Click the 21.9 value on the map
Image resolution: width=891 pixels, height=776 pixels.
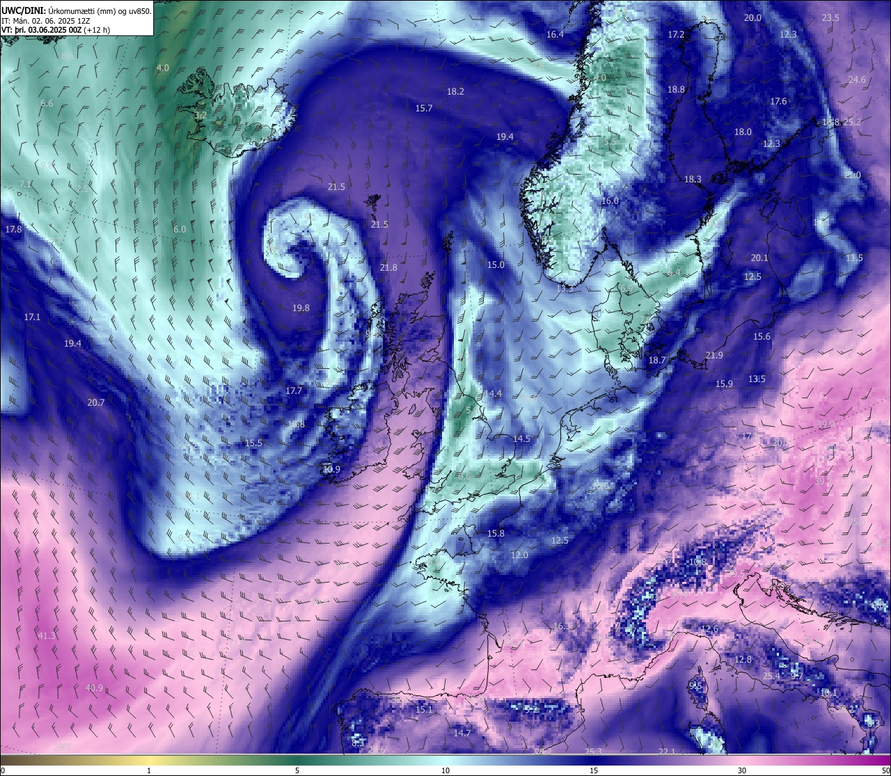coord(714,355)
